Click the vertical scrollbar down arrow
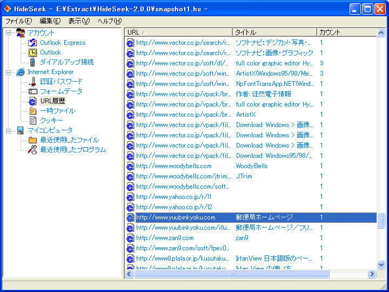This screenshot has height=292, width=389. point(381,264)
